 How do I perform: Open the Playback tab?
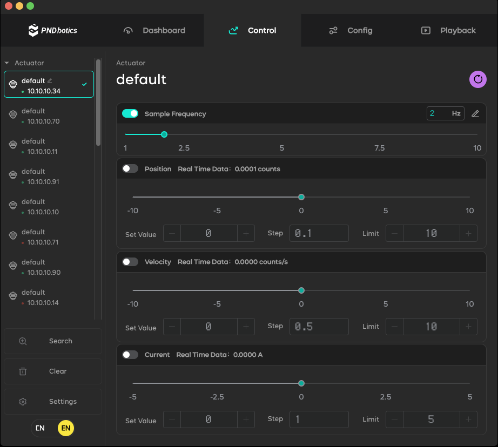pyautogui.click(x=448, y=30)
